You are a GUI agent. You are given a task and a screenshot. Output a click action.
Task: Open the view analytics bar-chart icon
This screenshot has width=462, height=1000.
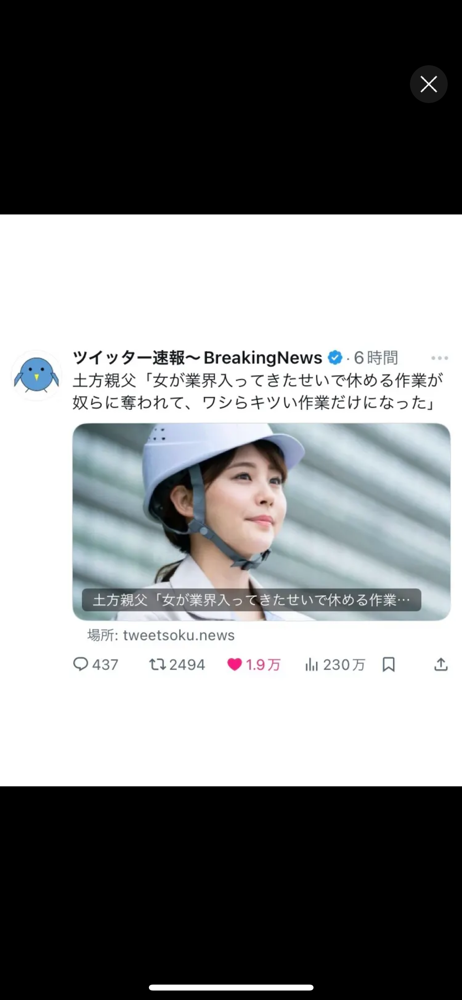pos(311,665)
